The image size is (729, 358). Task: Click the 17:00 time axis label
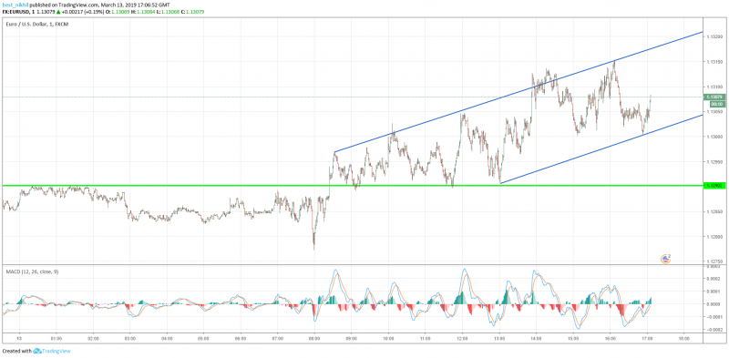[647, 339]
